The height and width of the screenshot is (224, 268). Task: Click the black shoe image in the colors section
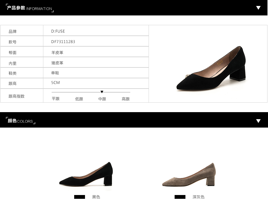pyautogui.click(x=86, y=175)
